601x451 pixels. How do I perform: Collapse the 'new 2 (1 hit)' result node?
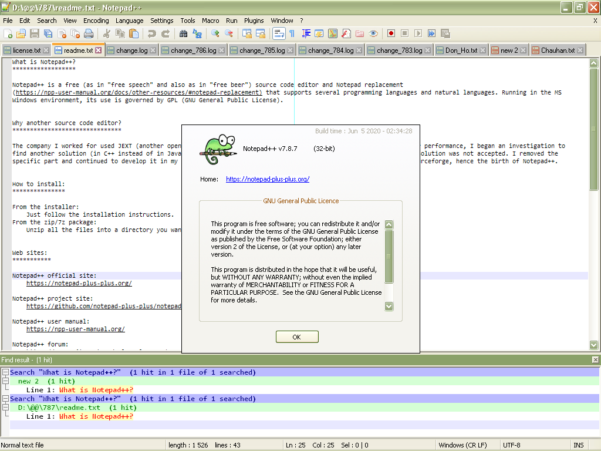(5, 381)
